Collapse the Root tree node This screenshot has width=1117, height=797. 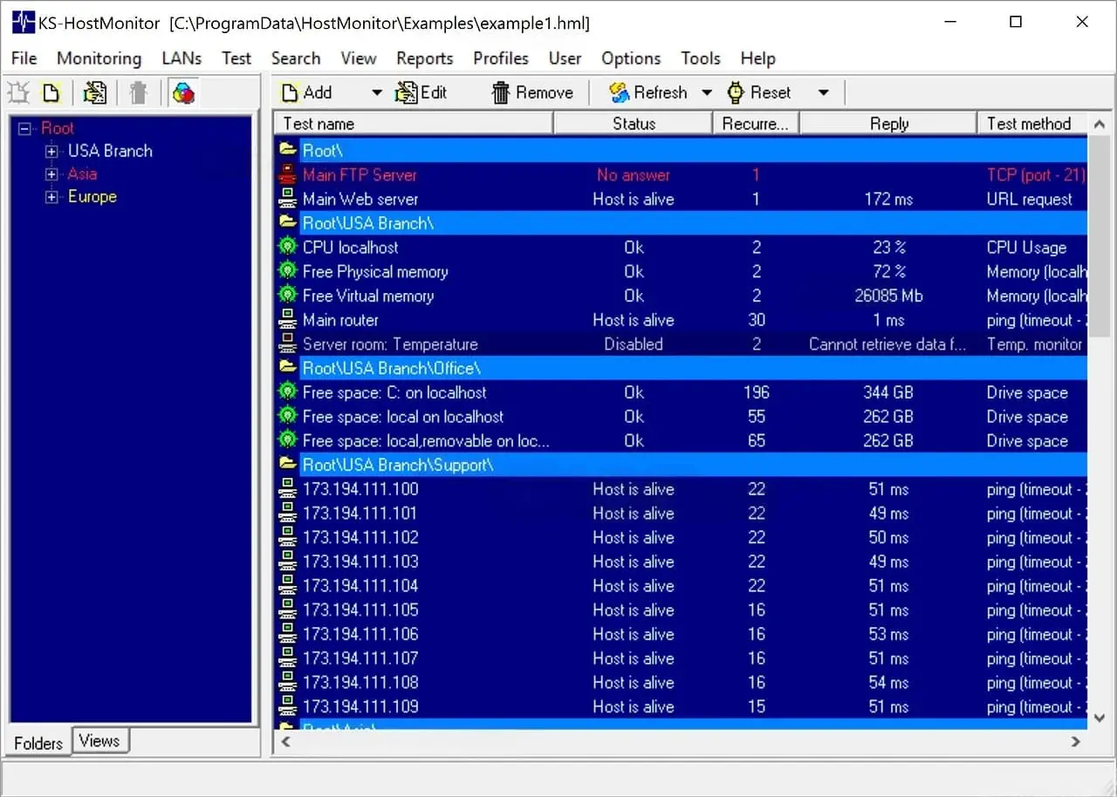tap(24, 129)
